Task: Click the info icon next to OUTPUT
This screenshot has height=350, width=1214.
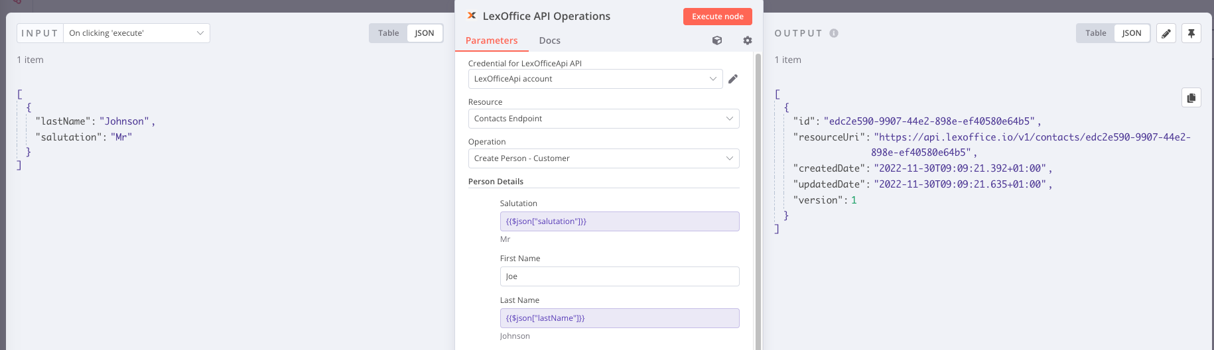Action: (x=834, y=33)
